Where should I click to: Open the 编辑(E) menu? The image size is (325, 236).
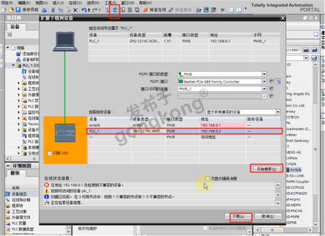24,3
